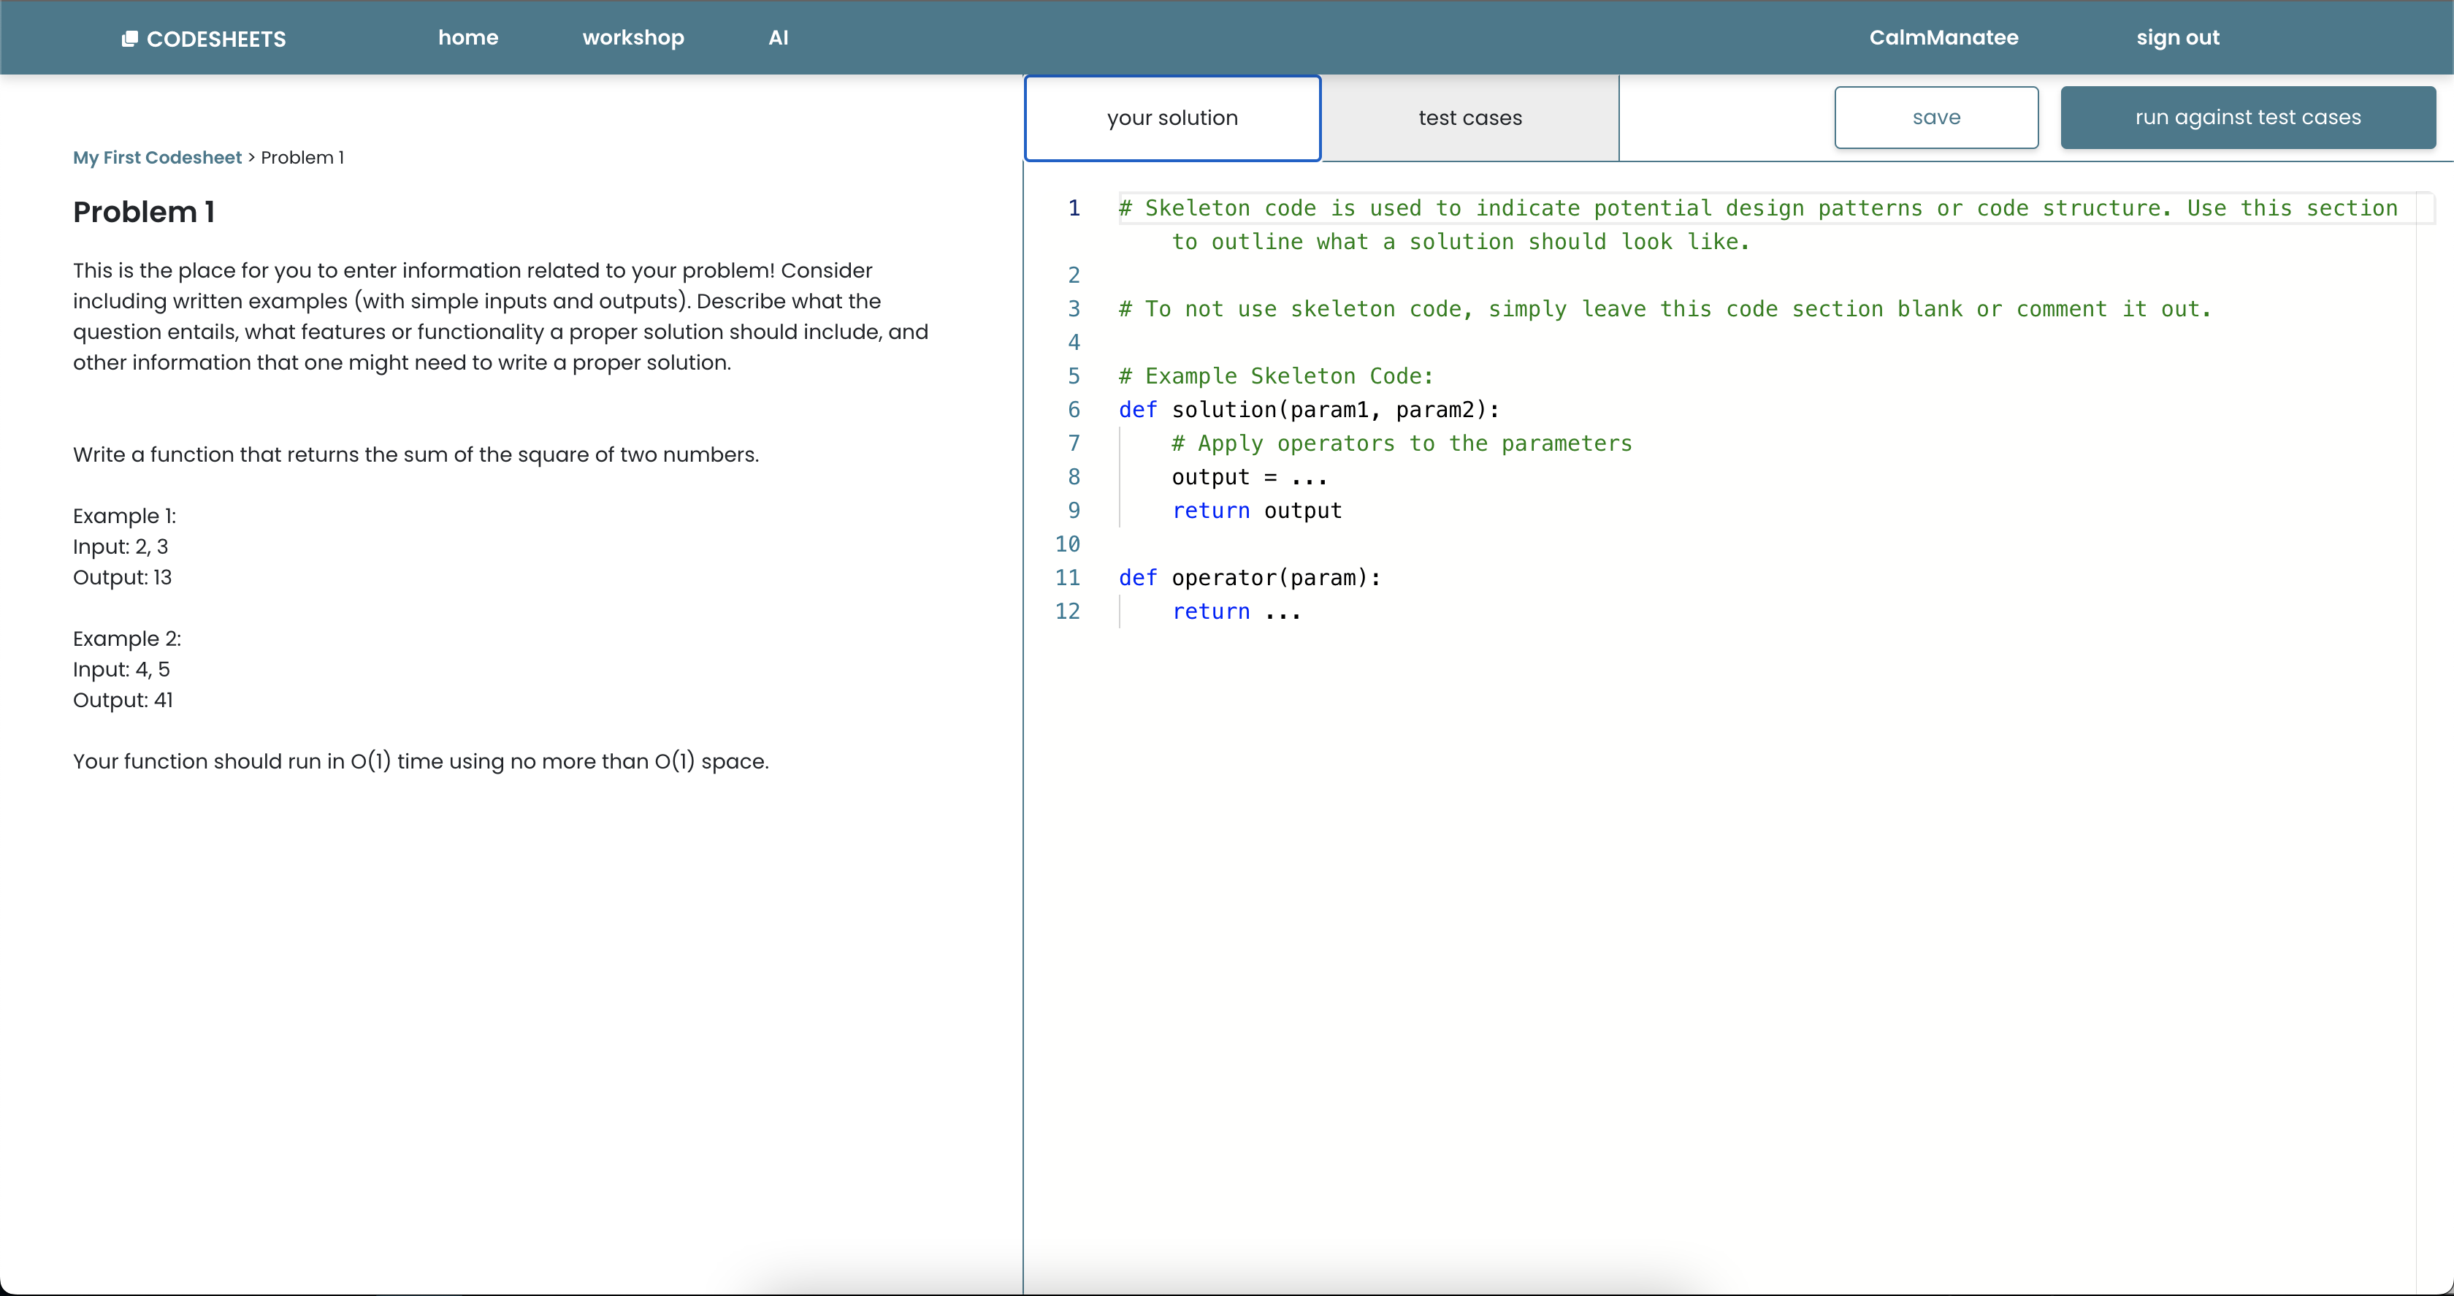Switch to the your solution tab
Image resolution: width=2454 pixels, height=1296 pixels.
(1171, 117)
